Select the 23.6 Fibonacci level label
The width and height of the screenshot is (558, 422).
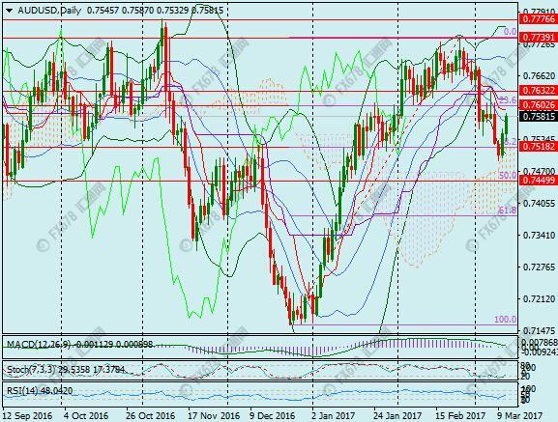[508, 99]
